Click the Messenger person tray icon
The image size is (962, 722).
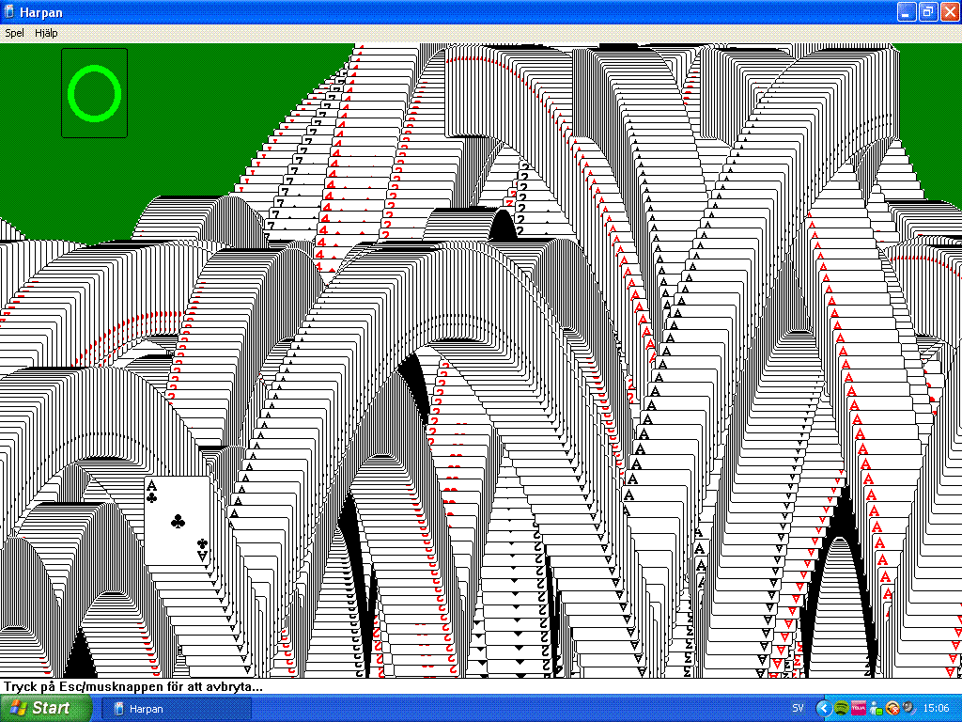tap(876, 709)
